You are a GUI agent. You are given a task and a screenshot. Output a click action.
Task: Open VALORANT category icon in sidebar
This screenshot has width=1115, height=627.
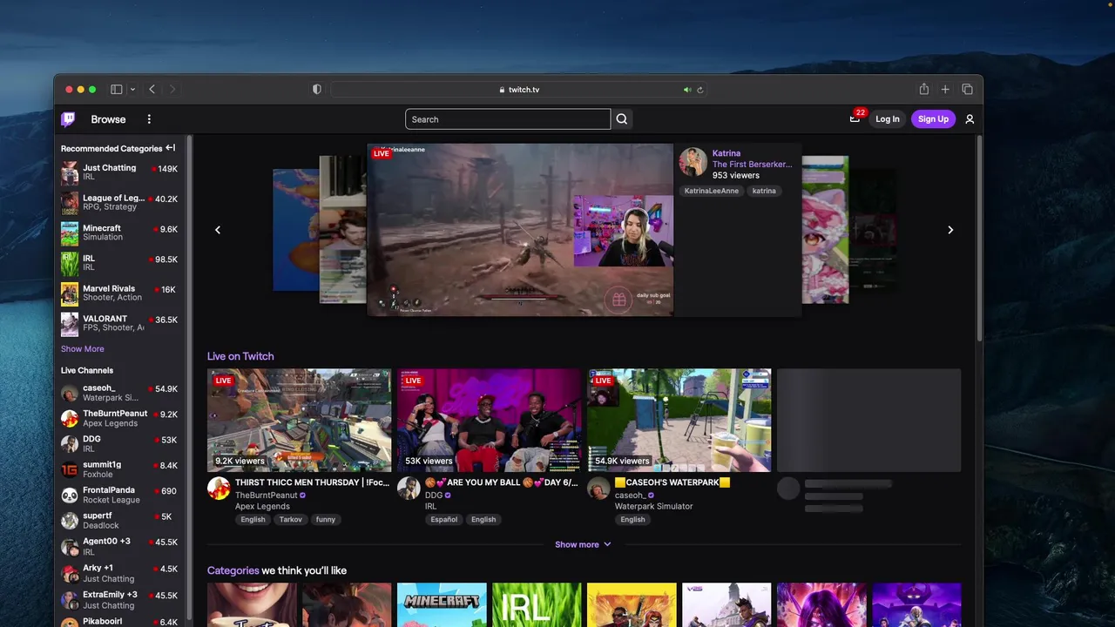coord(70,324)
